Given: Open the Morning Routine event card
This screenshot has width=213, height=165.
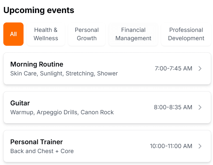Looking at the screenshot, I should (107, 68).
